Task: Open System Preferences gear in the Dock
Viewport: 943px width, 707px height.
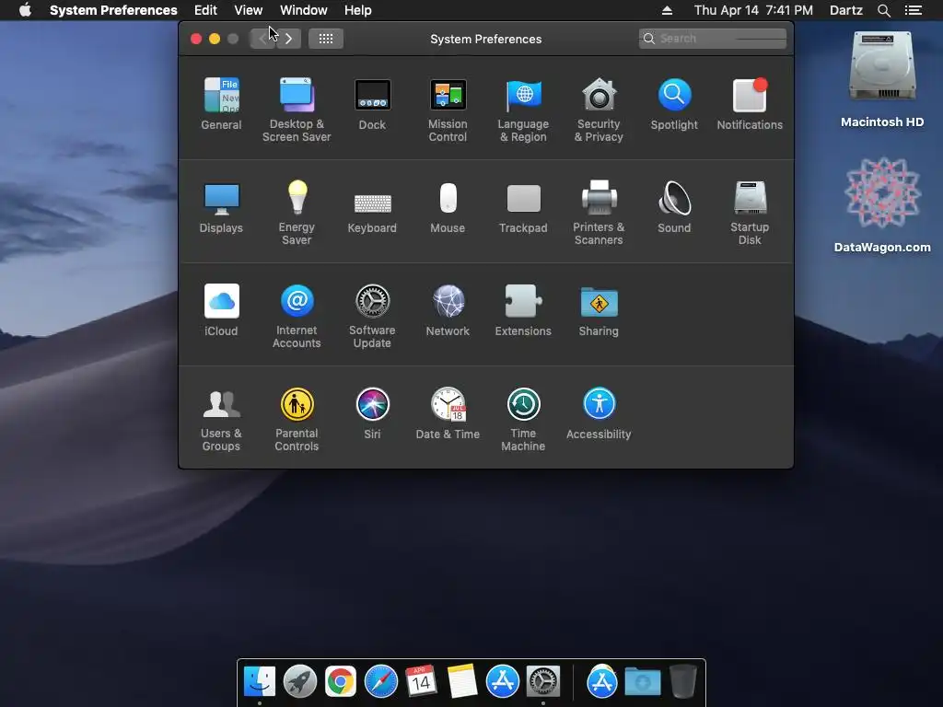Action: (x=543, y=681)
